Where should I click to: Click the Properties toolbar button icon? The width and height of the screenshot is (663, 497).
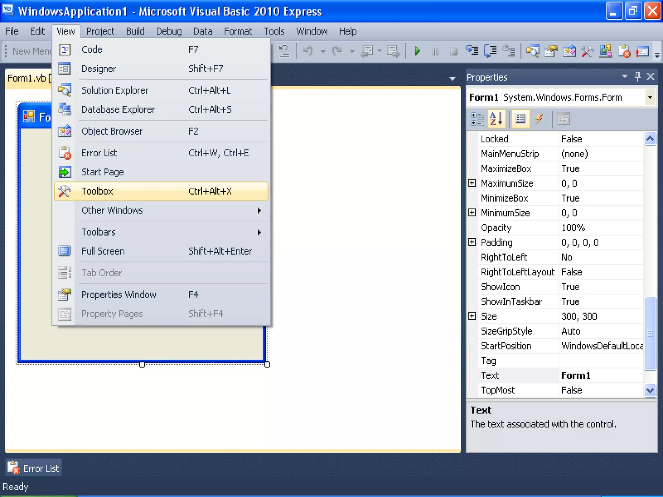[551, 51]
